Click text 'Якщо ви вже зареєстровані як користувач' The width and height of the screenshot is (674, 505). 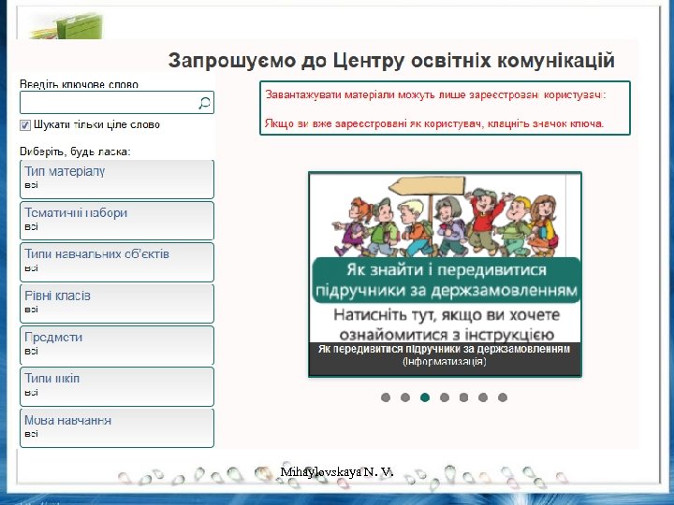coord(373,123)
